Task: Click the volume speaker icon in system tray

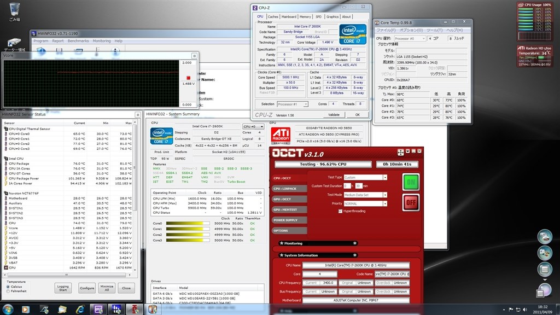Action: (525, 310)
